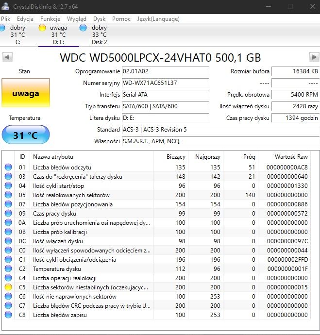
Task: Open the Funkcje menu
Action: [x=50, y=19]
